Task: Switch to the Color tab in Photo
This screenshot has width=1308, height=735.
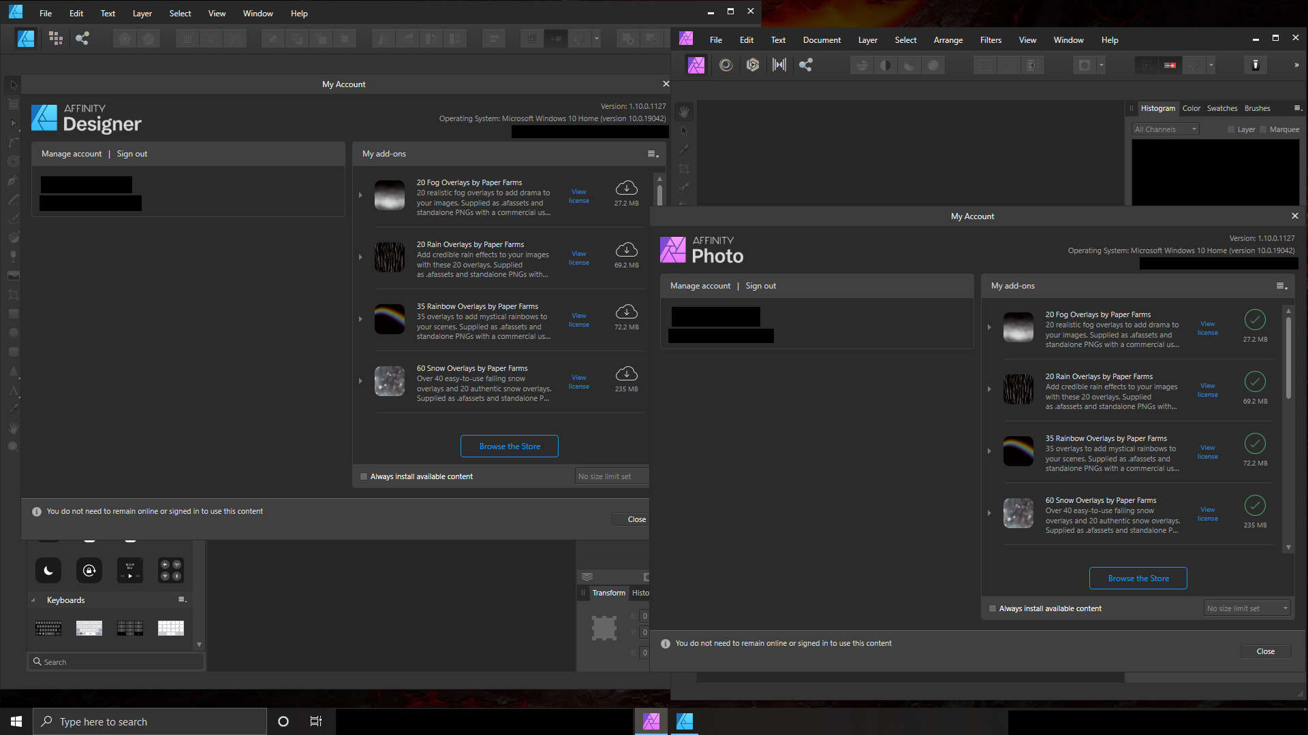Action: click(1192, 108)
